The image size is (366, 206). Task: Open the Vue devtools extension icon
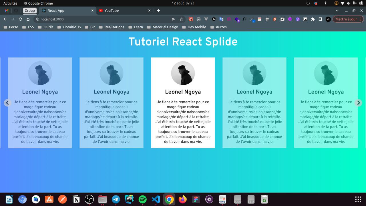pyautogui.click(x=206, y=19)
